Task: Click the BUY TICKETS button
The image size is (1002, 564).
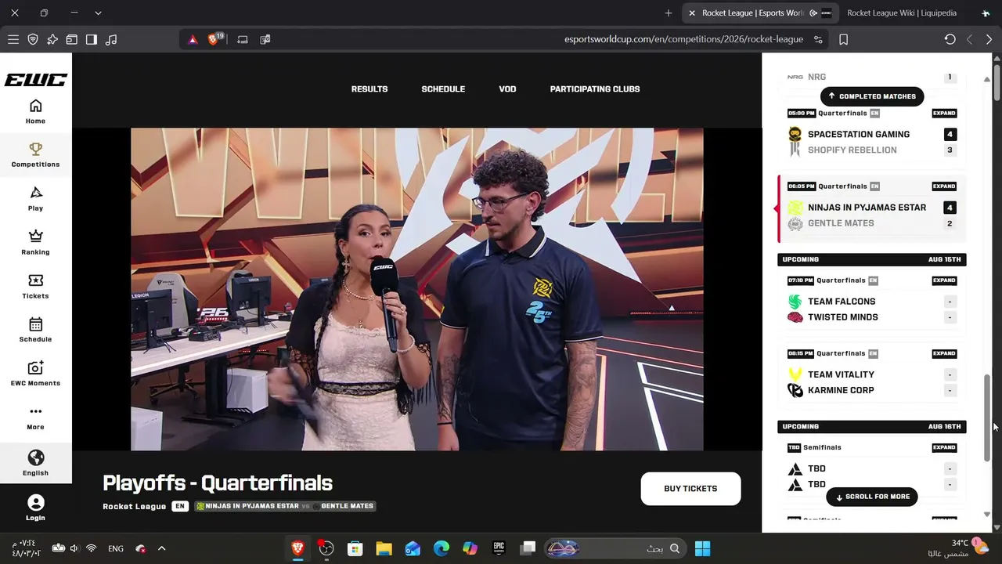Action: tap(690, 489)
